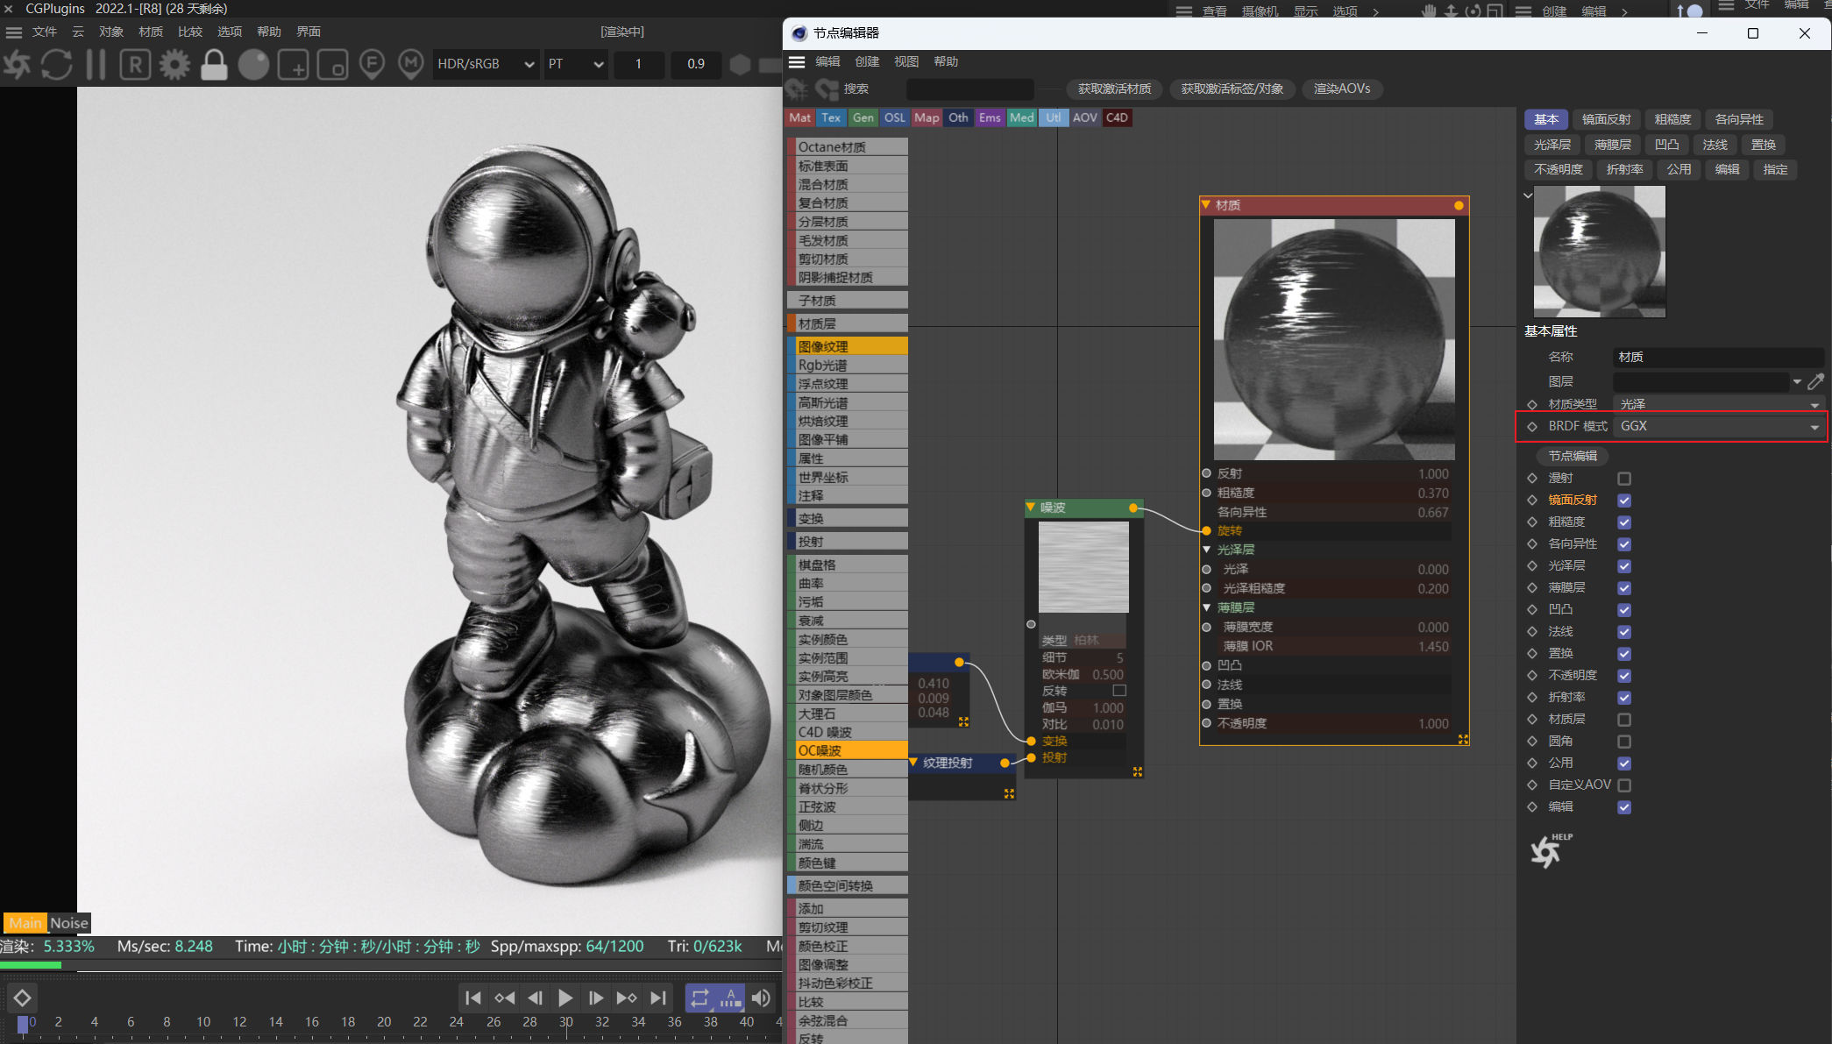This screenshot has width=1832, height=1044.
Task: Go to end of timeline
Action: [x=657, y=998]
